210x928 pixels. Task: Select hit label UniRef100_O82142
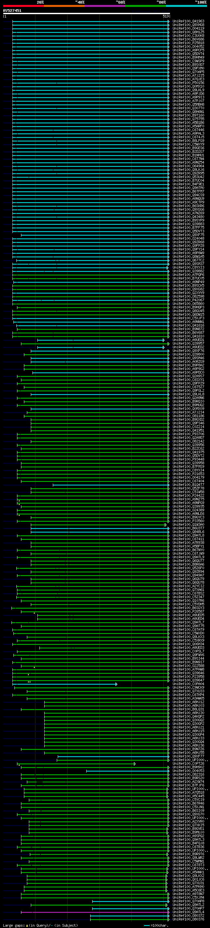[x=188, y=441]
